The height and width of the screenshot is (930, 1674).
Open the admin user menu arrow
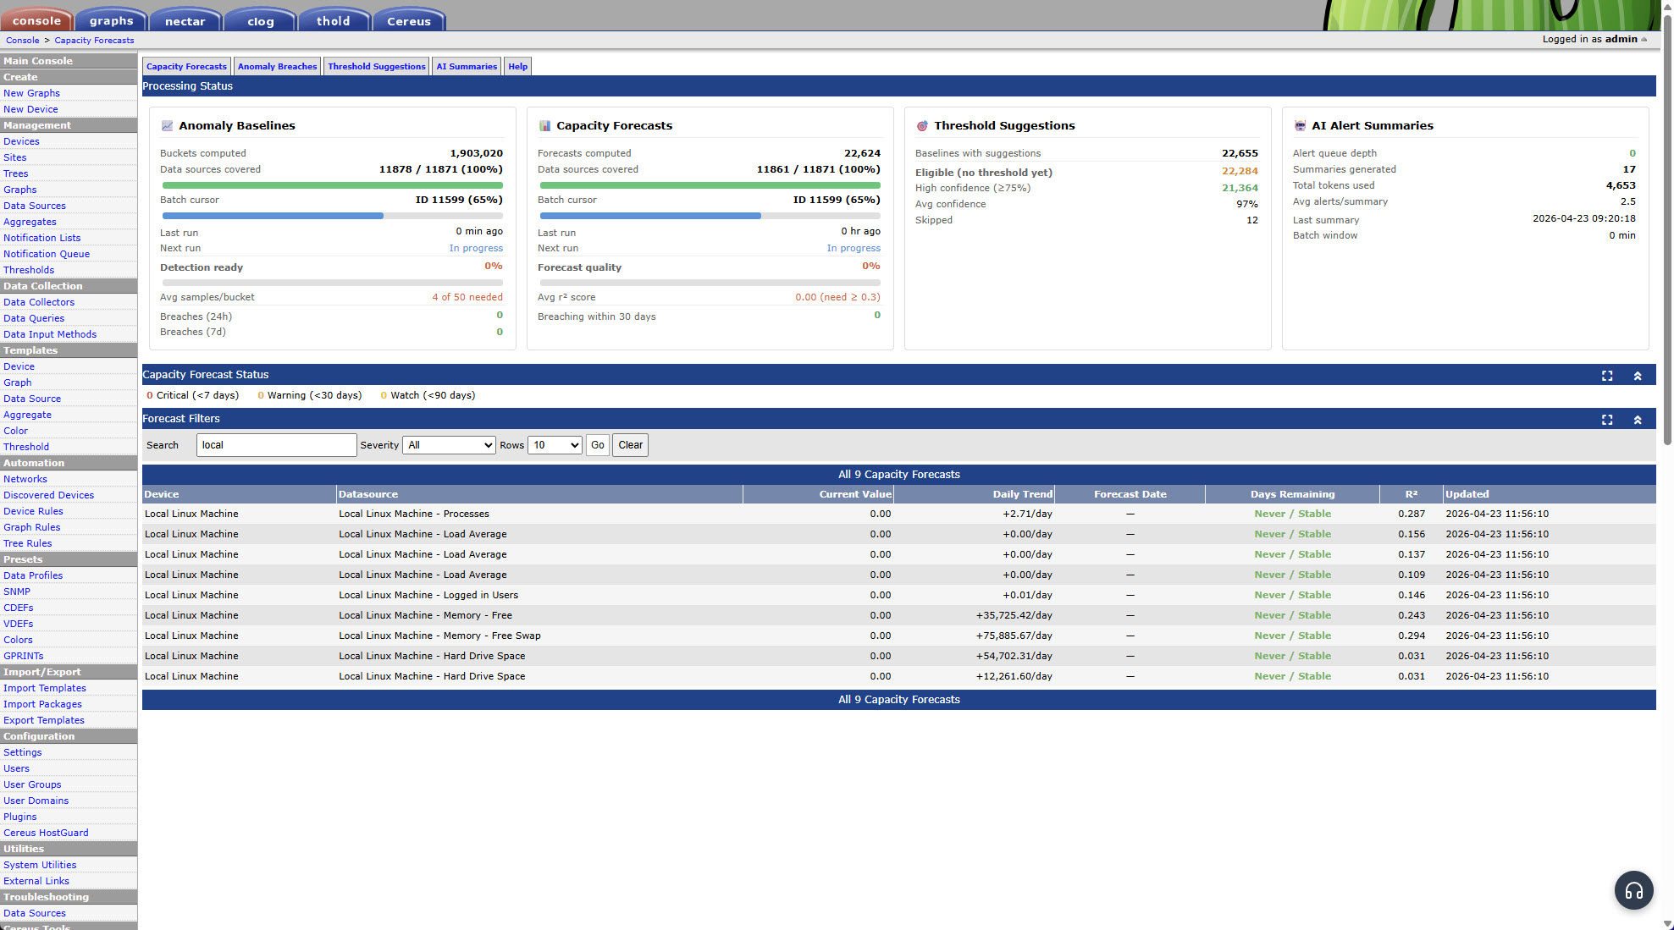(x=1644, y=39)
